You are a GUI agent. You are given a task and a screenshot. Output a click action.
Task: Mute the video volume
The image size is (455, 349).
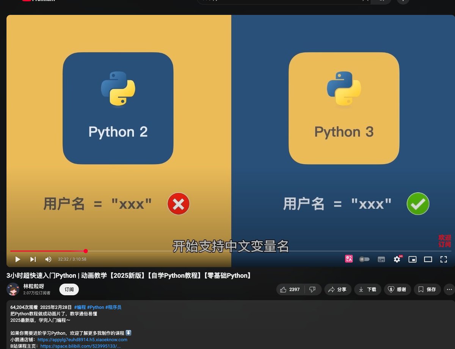pyautogui.click(x=48, y=259)
